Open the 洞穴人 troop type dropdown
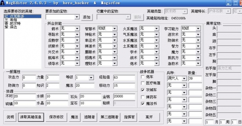 click(184, 79)
